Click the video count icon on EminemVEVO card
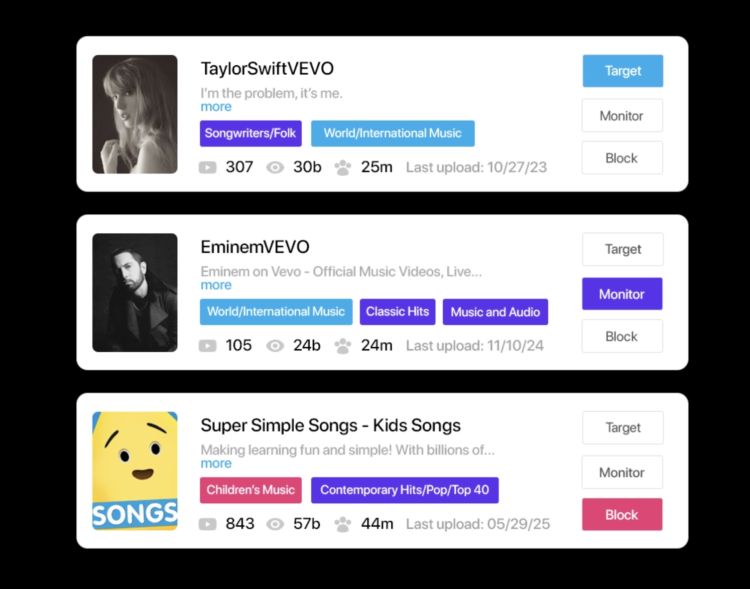750x589 pixels. (x=208, y=346)
